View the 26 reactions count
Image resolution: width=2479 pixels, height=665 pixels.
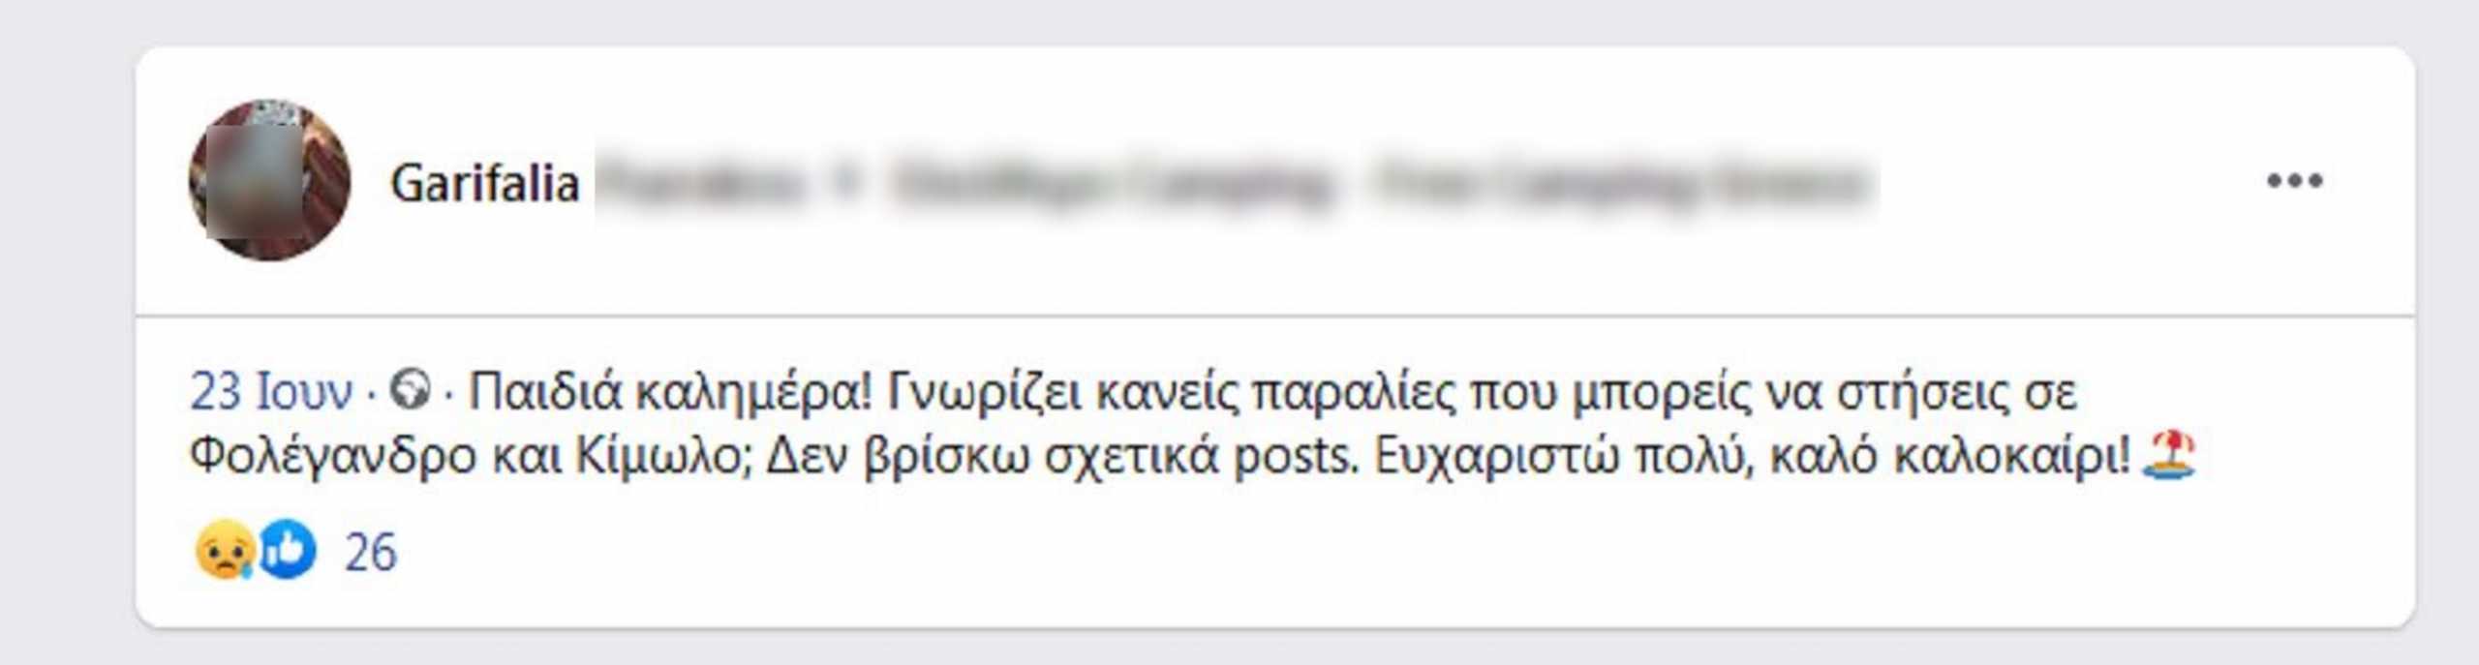point(371,553)
